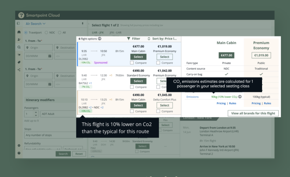Open the Home icon in sidebar
The height and width of the screenshot is (177, 290).
[19, 32]
